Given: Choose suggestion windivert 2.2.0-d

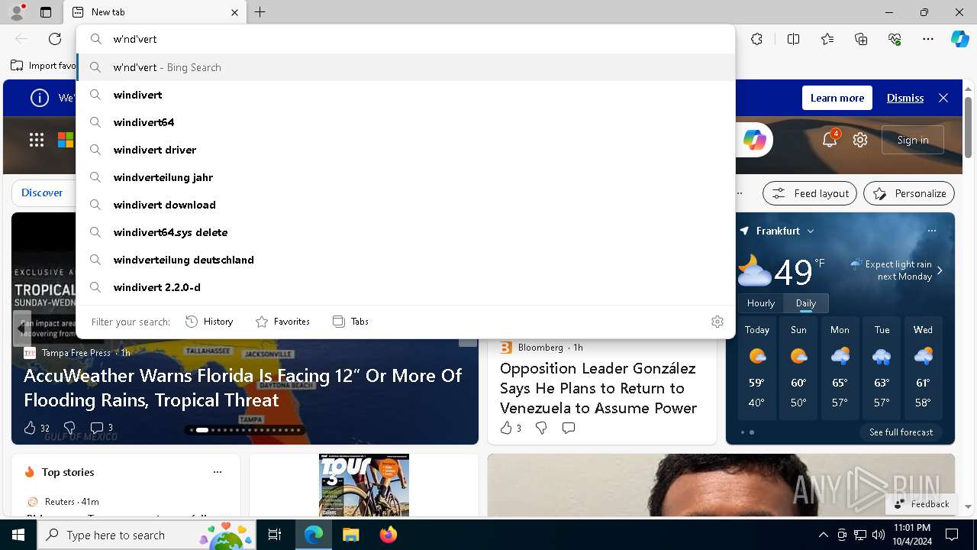Looking at the screenshot, I should pos(405,287).
